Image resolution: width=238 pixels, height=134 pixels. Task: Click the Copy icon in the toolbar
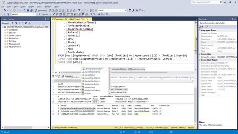[x=71, y=10]
